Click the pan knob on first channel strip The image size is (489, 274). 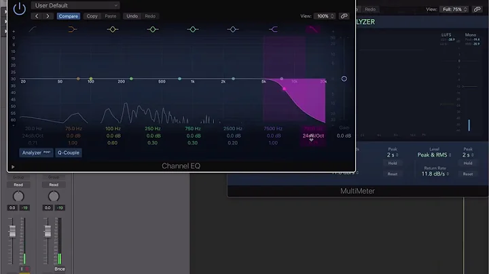pos(18,196)
